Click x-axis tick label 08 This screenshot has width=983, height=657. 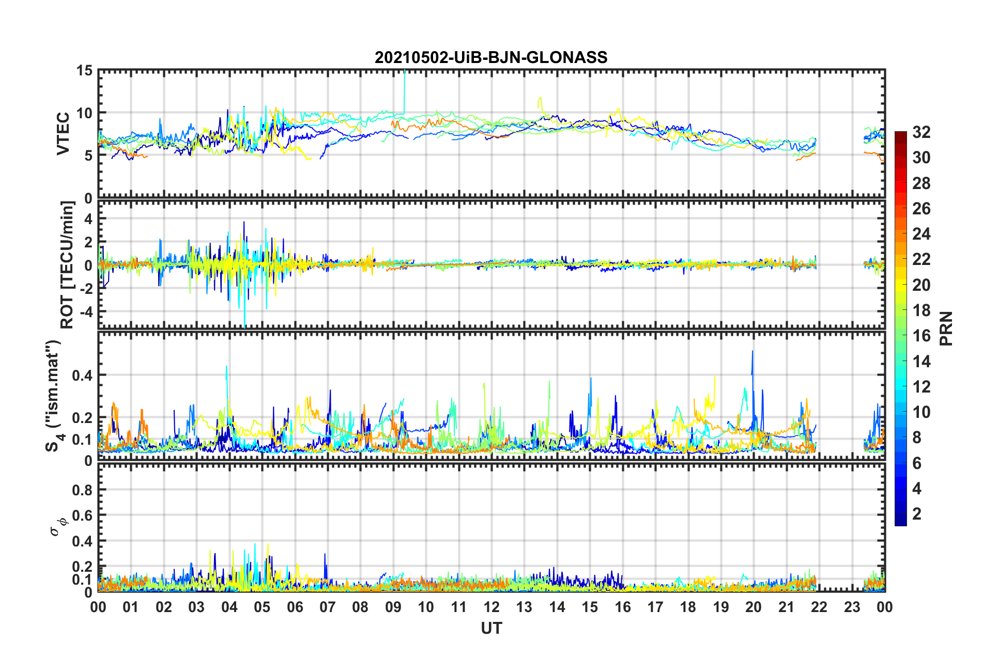pyautogui.click(x=360, y=607)
